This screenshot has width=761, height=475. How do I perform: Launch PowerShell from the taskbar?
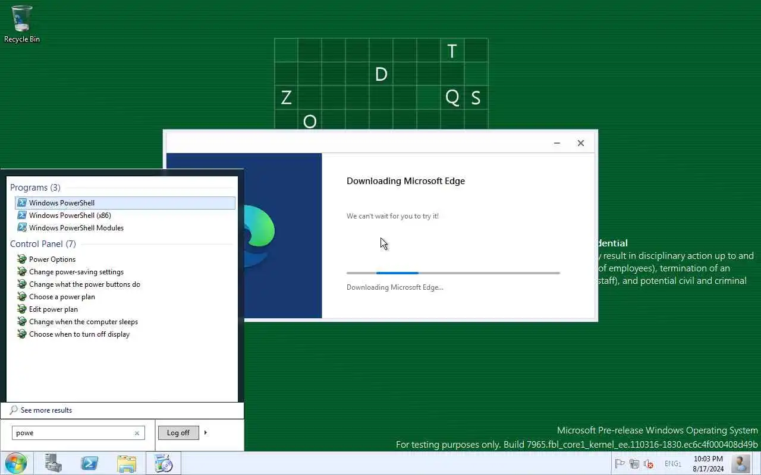(90, 463)
